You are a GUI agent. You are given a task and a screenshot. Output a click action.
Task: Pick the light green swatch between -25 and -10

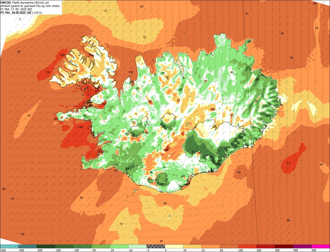tap(119, 246)
